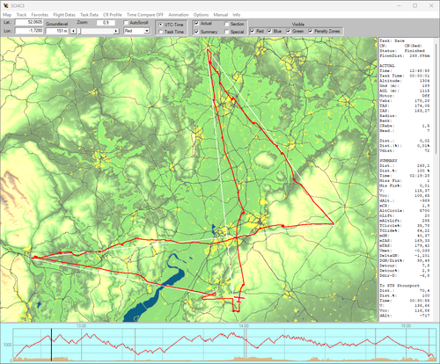Click the 'Status: Finished' line in data panel
Image resolution: width=440 pixels, height=364 pixels.
[x=402, y=51]
